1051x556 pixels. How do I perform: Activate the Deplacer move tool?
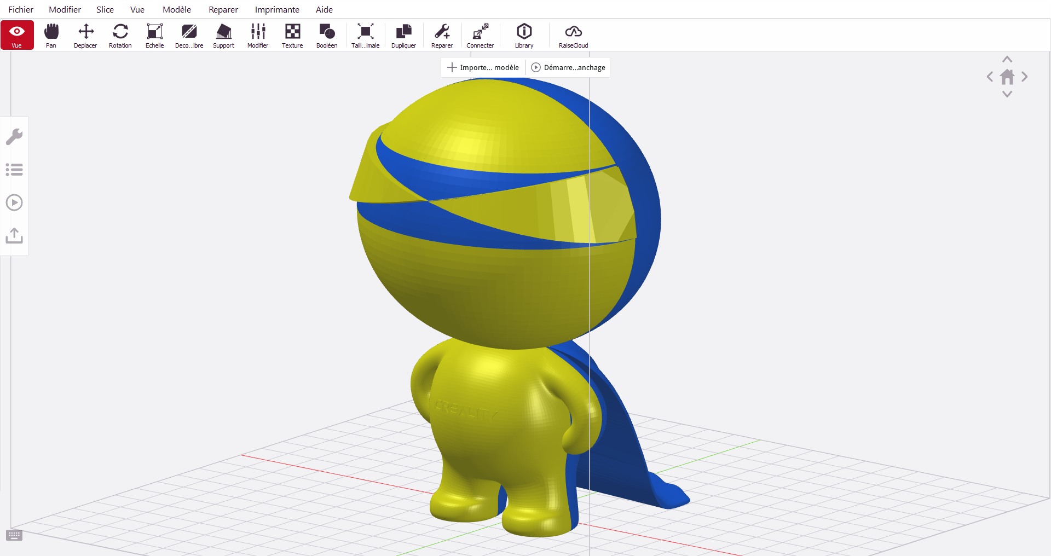85,36
